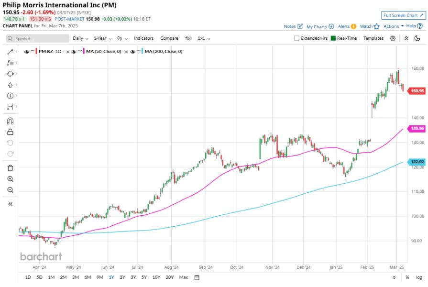This screenshot has height=287, width=428.
Task: Click the Help question mark icon
Action: tap(420, 26)
